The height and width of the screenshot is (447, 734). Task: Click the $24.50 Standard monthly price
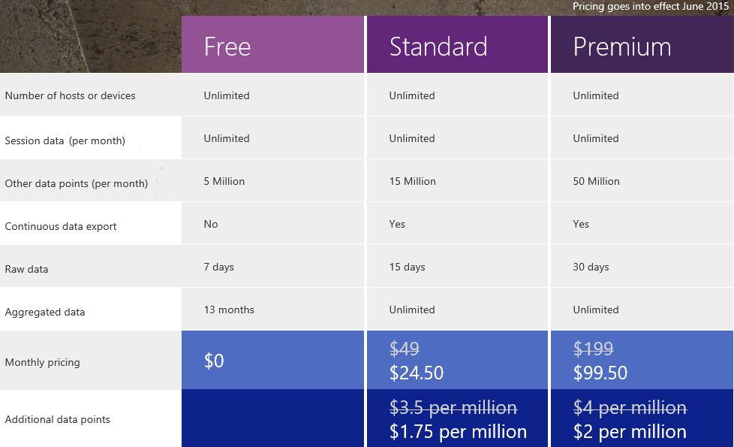point(416,373)
